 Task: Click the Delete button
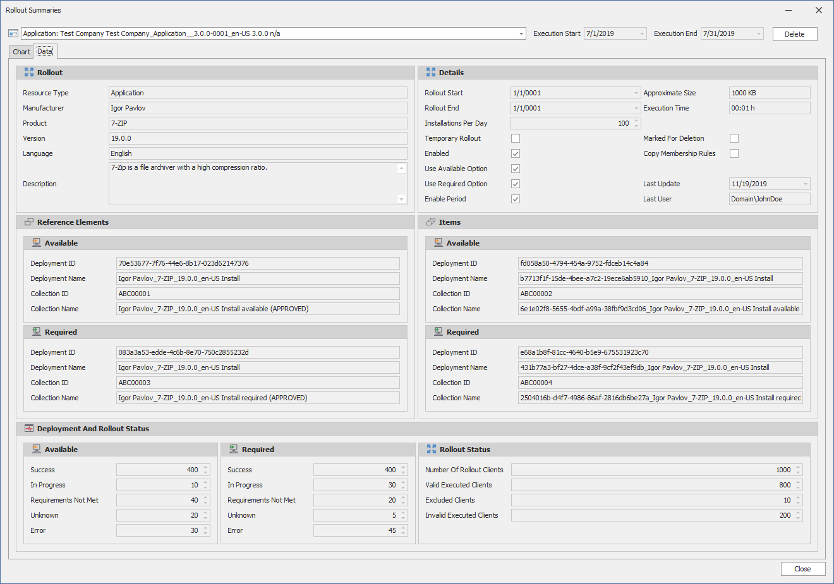[795, 34]
